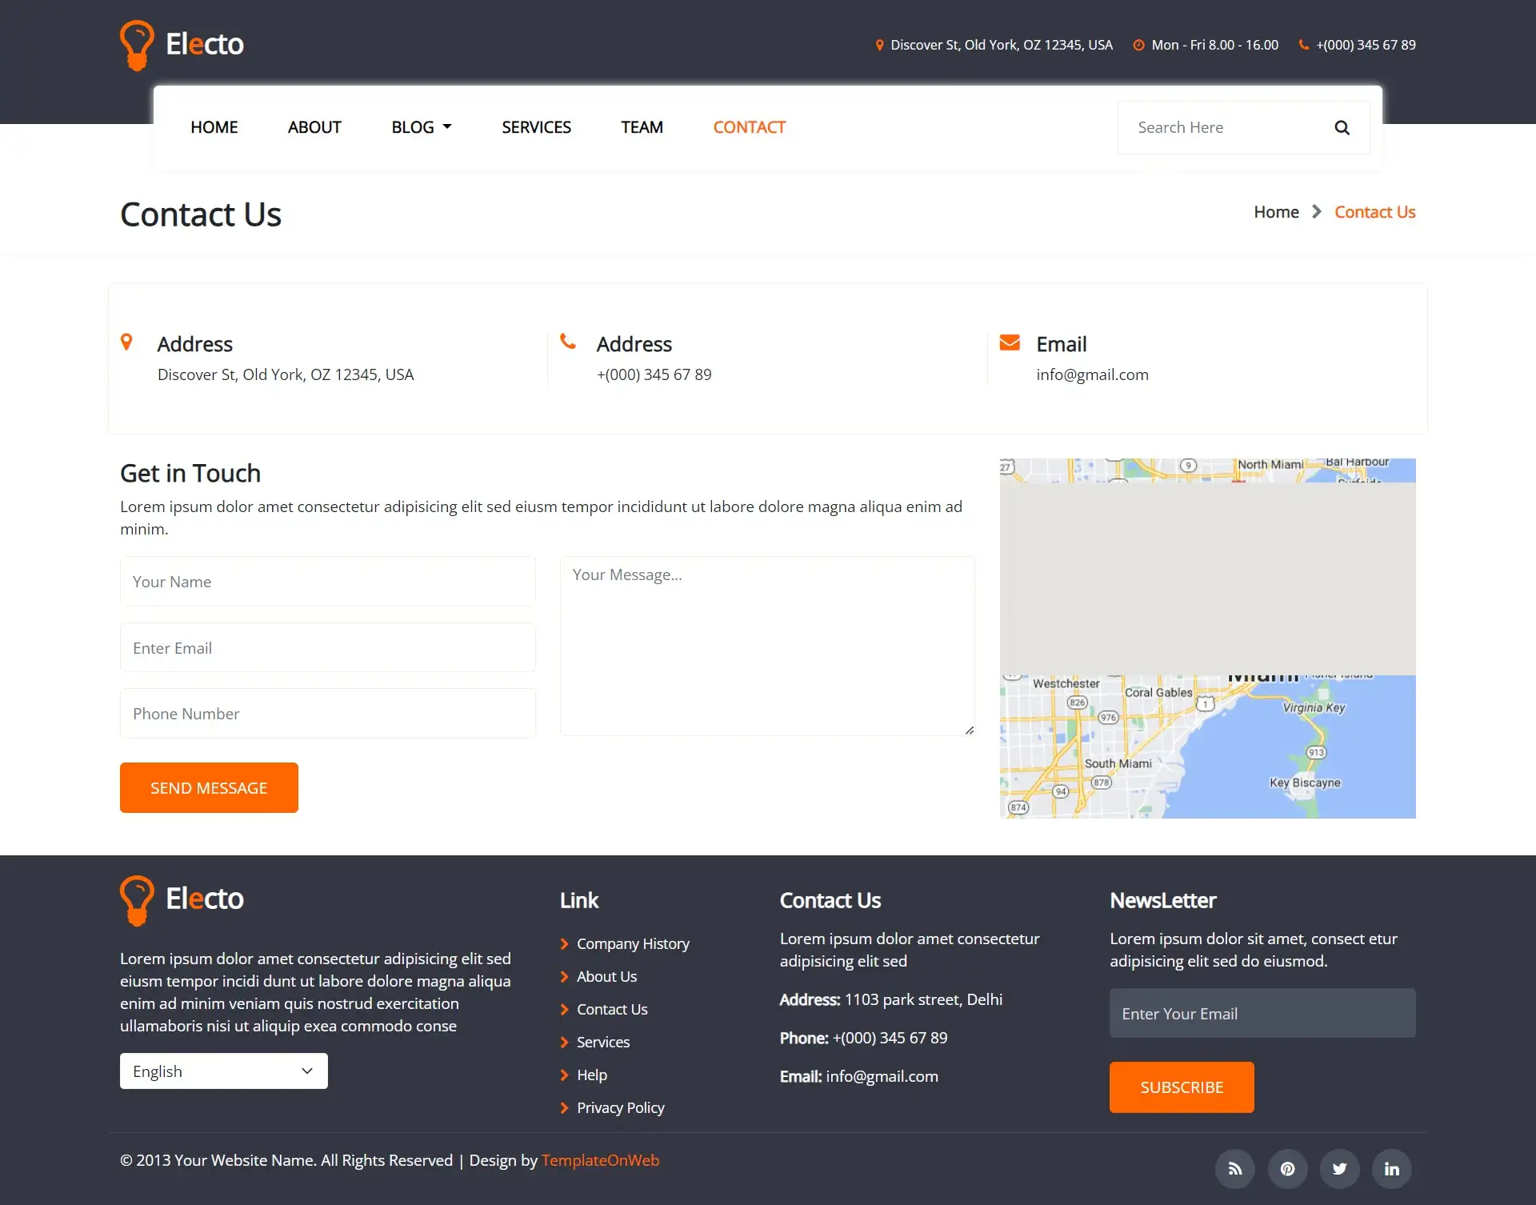Focus the Enter Email input field
This screenshot has height=1205, width=1536.
click(x=328, y=648)
